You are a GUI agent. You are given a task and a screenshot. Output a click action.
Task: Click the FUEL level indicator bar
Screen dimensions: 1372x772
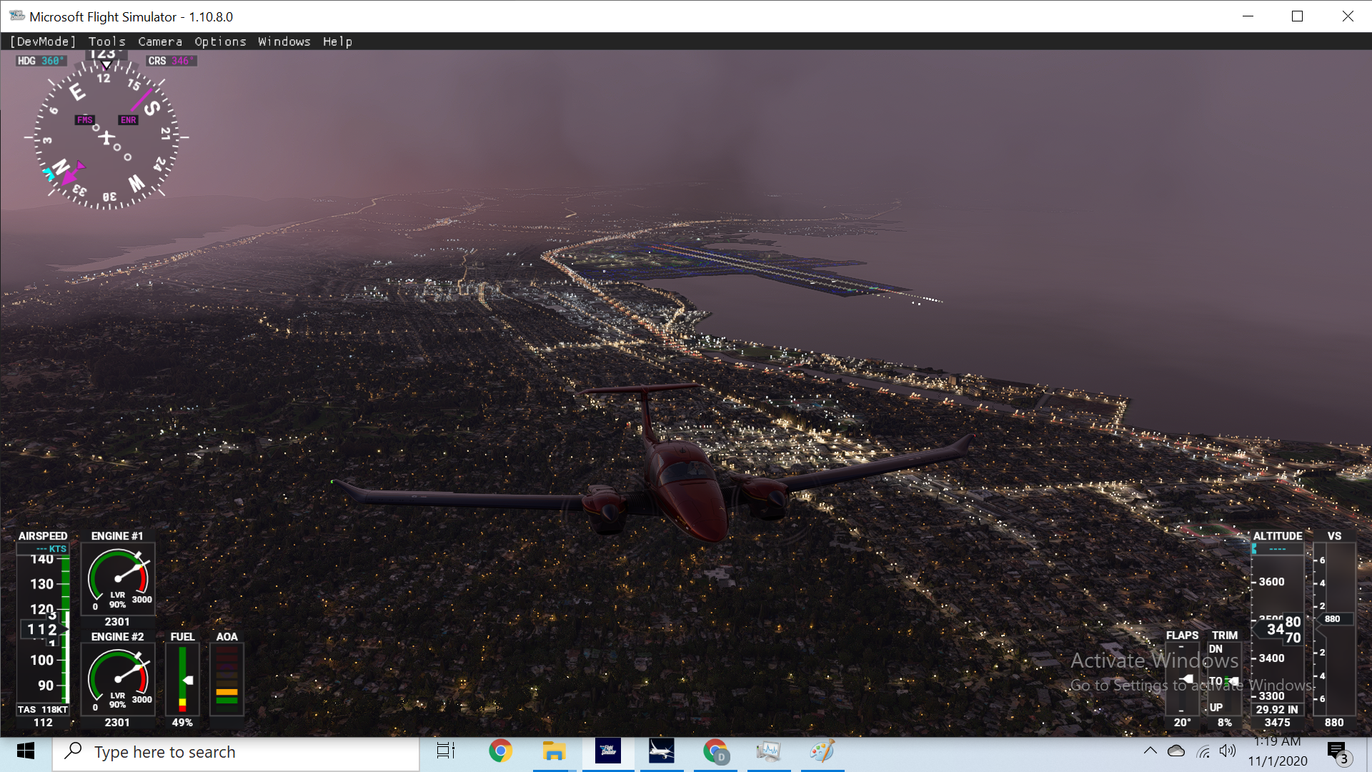tap(183, 679)
